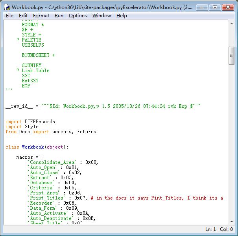Minimize the Workbook.py window
The image size is (238, 236).
pyautogui.click(x=203, y=7)
